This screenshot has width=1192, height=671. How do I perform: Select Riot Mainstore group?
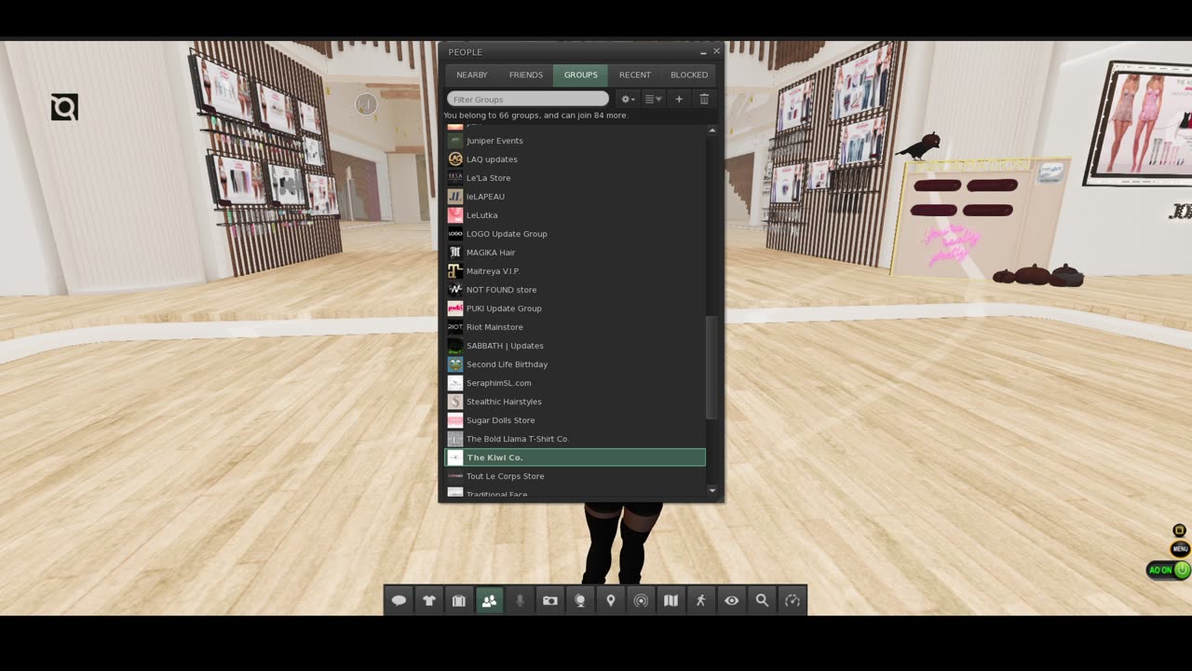coord(575,327)
